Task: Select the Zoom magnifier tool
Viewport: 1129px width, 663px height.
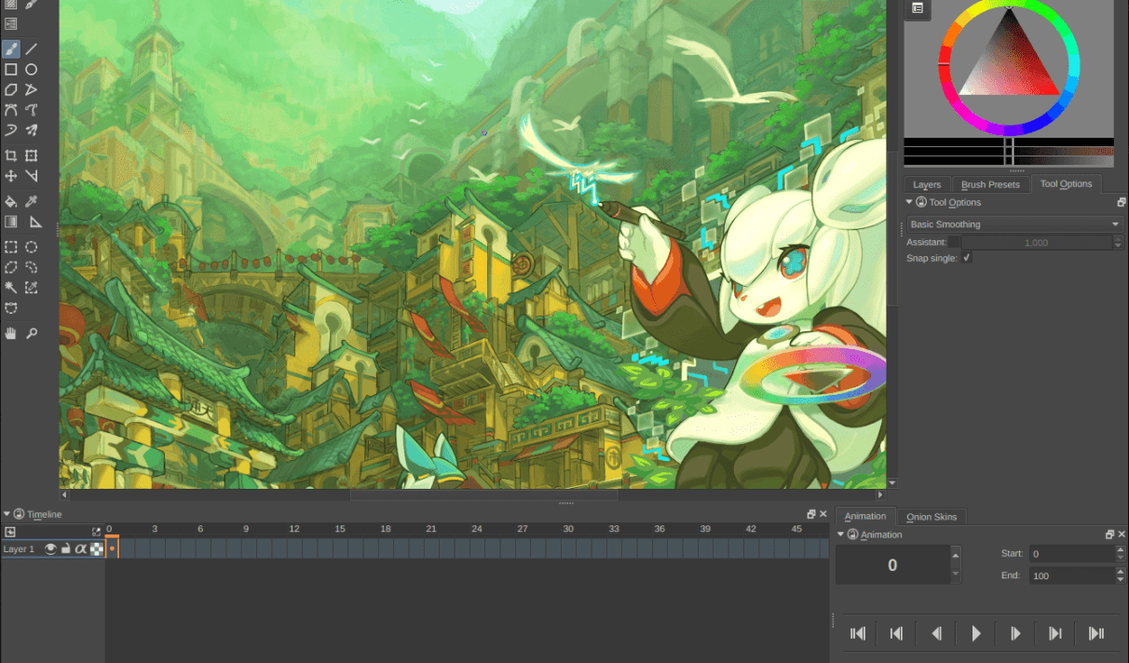Action: coord(32,333)
